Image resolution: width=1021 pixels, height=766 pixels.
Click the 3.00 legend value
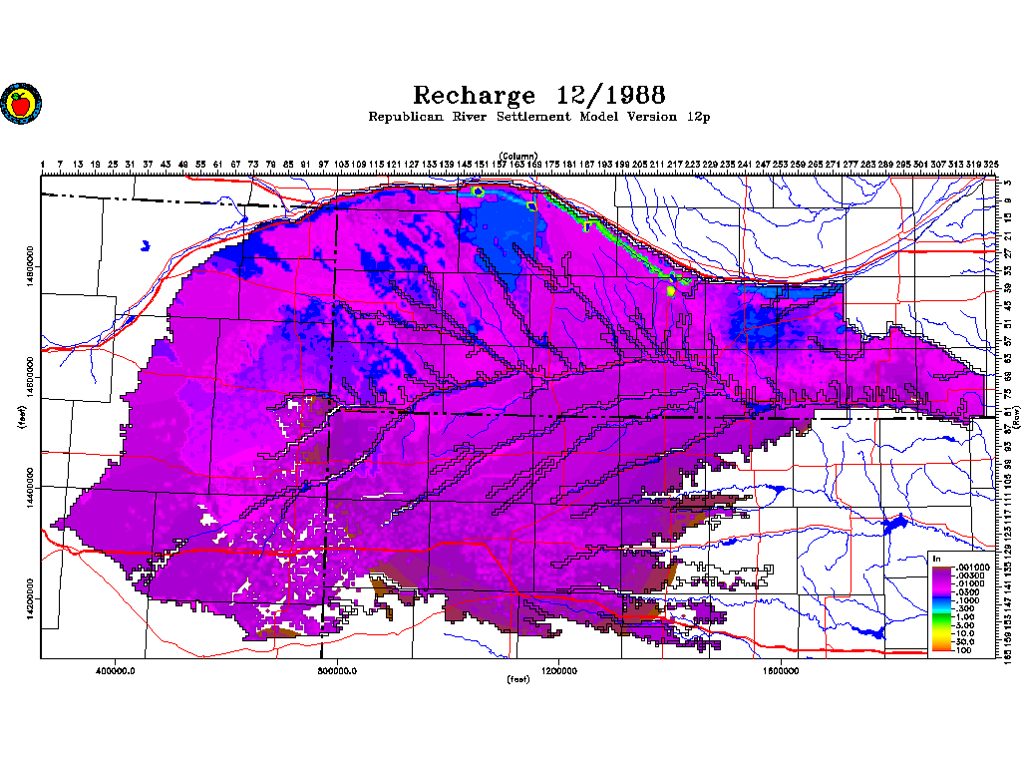tap(965, 625)
